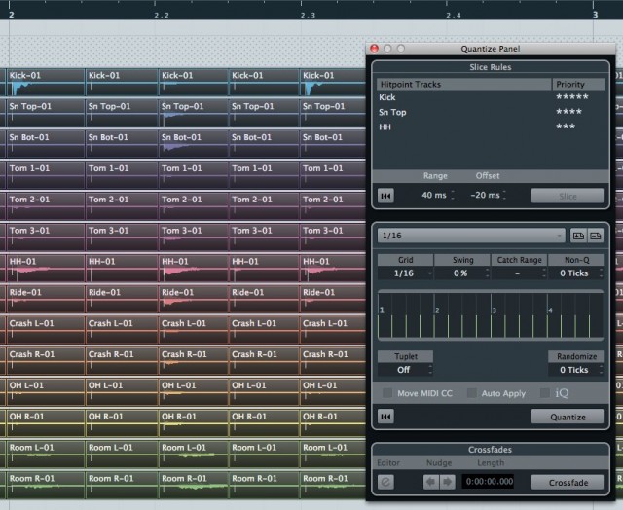The image size is (623, 510).
Task: Click the save quantize preset icon
Action: tap(578, 236)
